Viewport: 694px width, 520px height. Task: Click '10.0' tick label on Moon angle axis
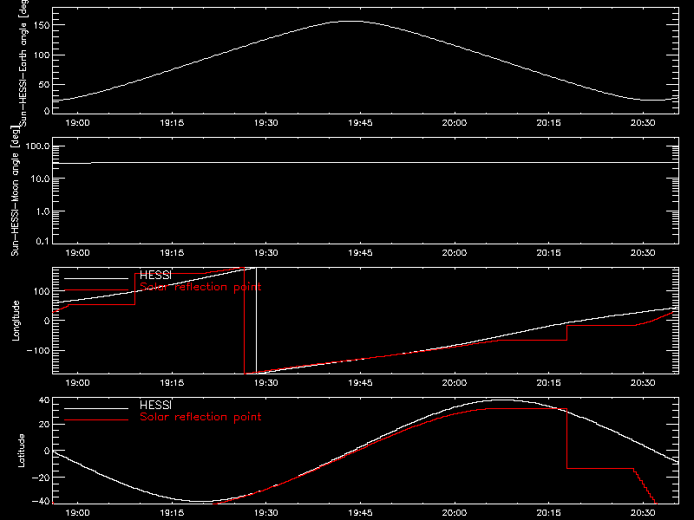click(40, 179)
